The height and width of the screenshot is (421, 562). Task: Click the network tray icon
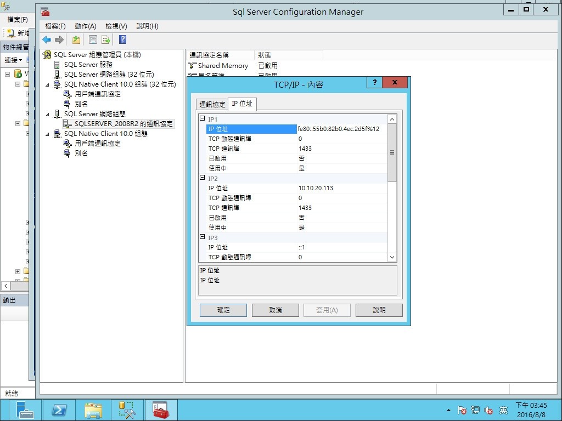coord(475,410)
